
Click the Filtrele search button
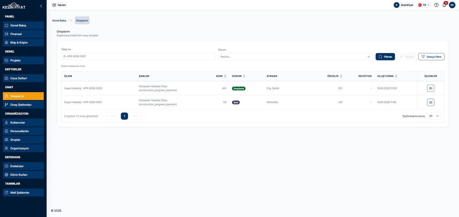click(385, 57)
